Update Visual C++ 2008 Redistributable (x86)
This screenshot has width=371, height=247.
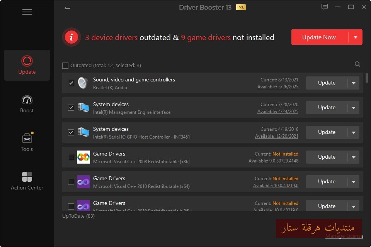(327, 157)
